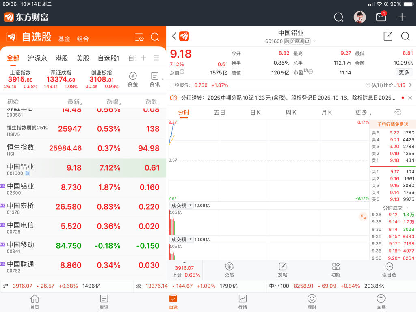
Task: Open the first 成交额 indicator dropdown
Action: tap(182, 205)
